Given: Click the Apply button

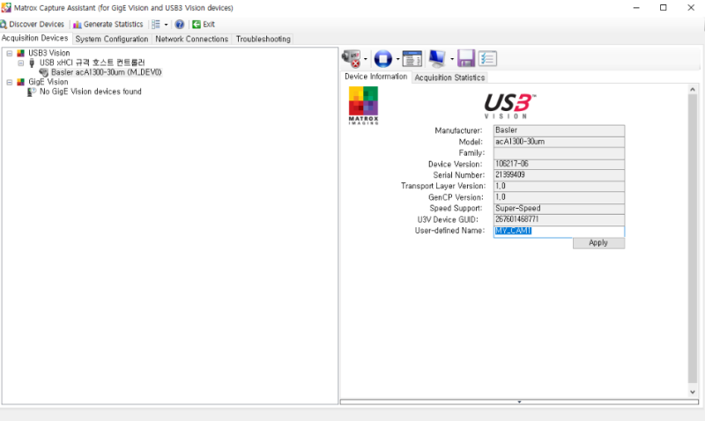Looking at the screenshot, I should click(x=598, y=242).
